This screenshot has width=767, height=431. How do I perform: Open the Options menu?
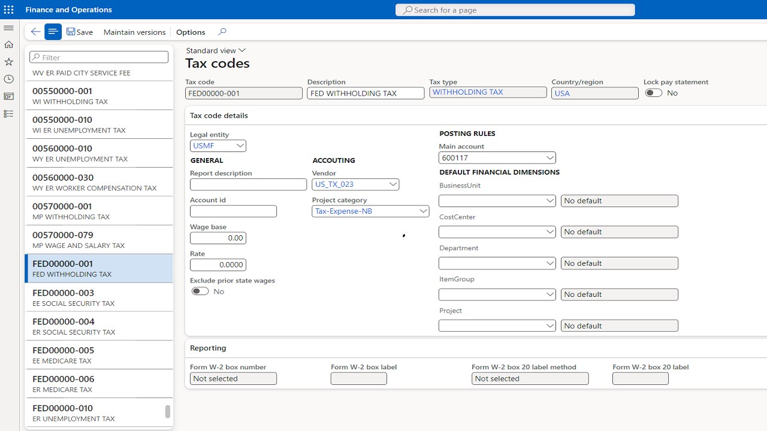[191, 32]
